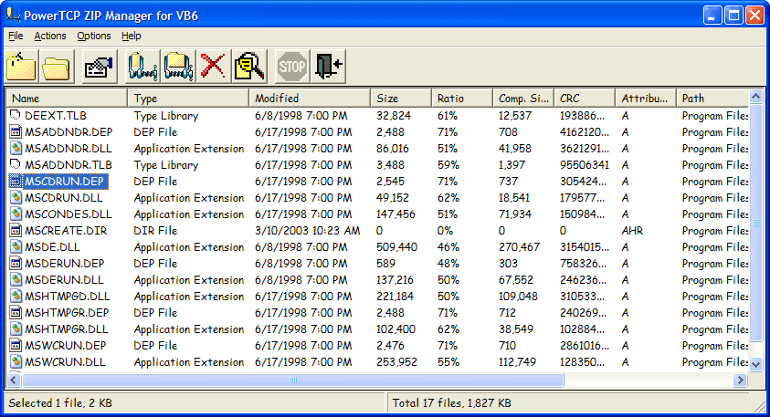The width and height of the screenshot is (770, 417).
Task: Click the keyboard properties toolbar icon
Action: [x=100, y=67]
